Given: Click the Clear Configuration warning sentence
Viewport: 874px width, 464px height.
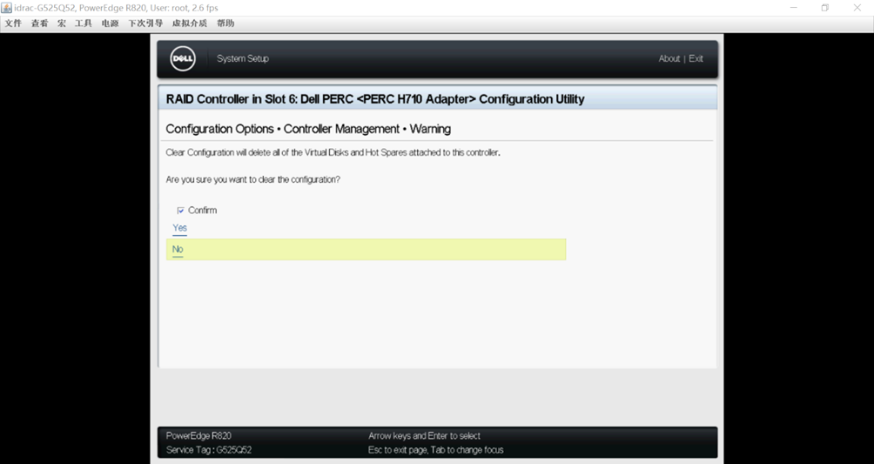Looking at the screenshot, I should click(333, 152).
